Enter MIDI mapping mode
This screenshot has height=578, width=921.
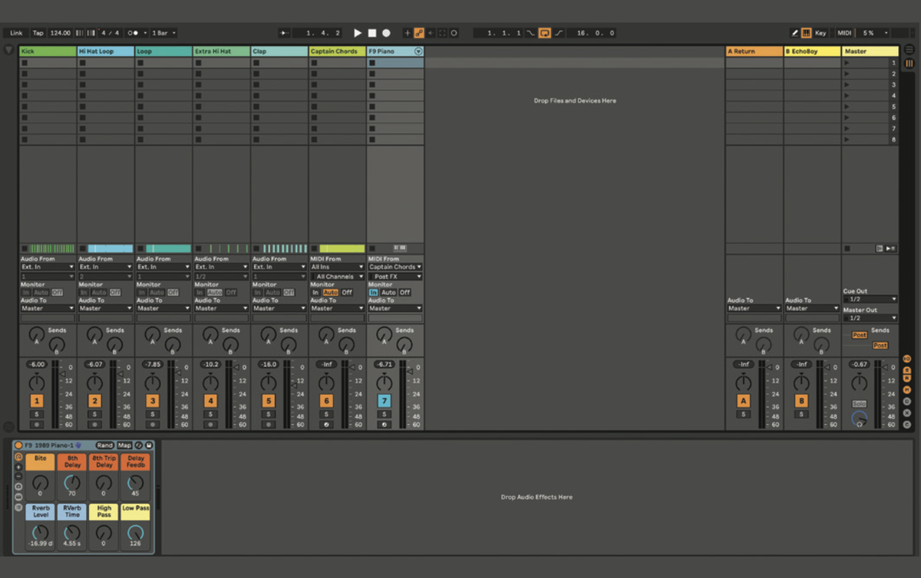[843, 33]
